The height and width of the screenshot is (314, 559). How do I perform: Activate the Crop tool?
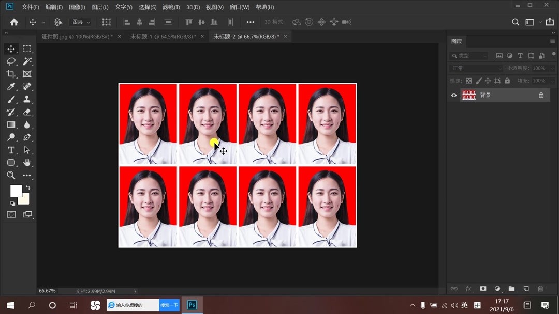coord(11,74)
